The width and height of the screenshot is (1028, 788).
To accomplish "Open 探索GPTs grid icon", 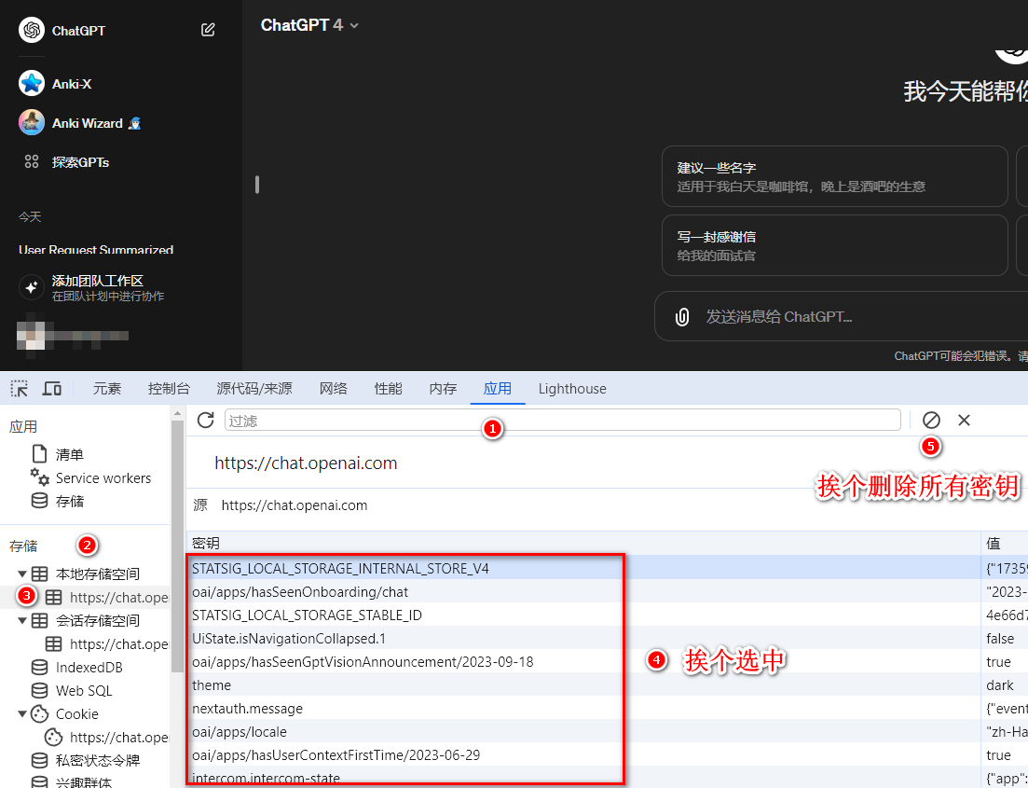I will (32, 161).
